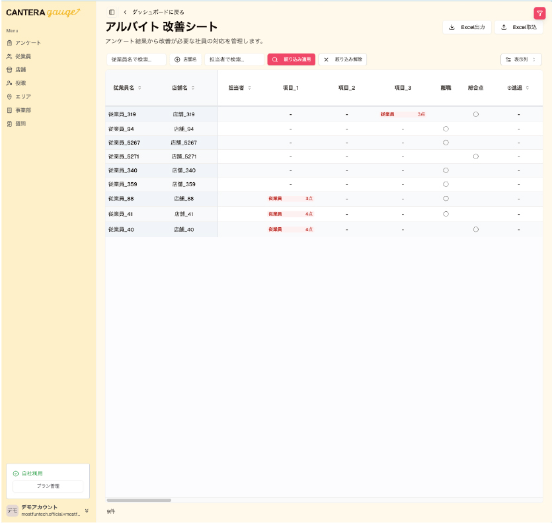Go back via ダッシュボードに戻る link
Screen dimensions: 552x523
(x=157, y=12)
